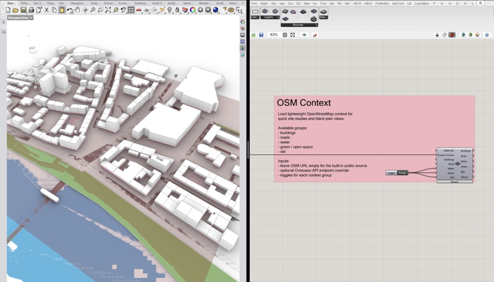Click the padlock lock-objects icon
The image size is (494, 282).
[x=178, y=10]
